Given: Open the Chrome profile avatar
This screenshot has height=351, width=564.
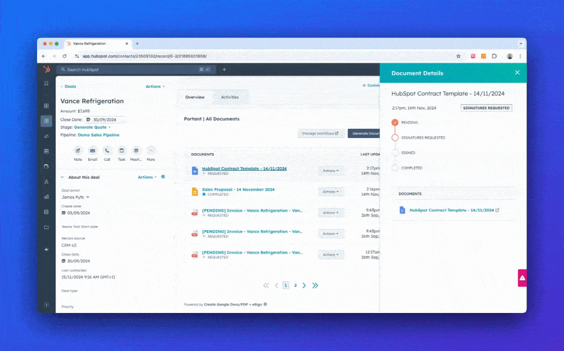Looking at the screenshot, I should pyautogui.click(x=510, y=56).
